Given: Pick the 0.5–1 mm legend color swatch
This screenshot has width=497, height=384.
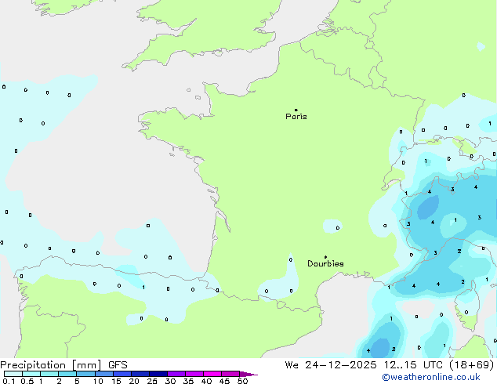Looking at the screenshot, I should [31, 374].
